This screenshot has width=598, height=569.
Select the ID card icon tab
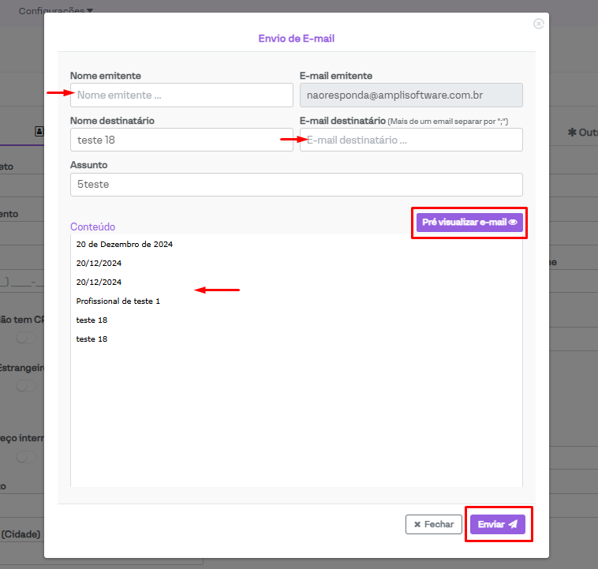coord(39,132)
